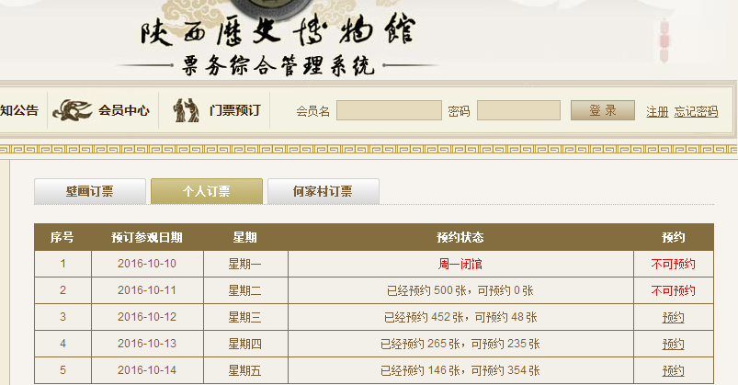The height and width of the screenshot is (385, 738).
Task: Select date cell 2016-10-14
Action: point(147,370)
